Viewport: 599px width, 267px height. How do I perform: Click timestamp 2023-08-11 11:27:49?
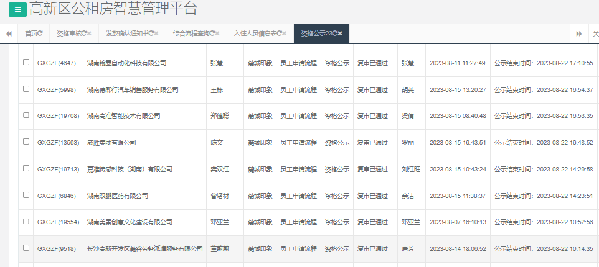458,63
